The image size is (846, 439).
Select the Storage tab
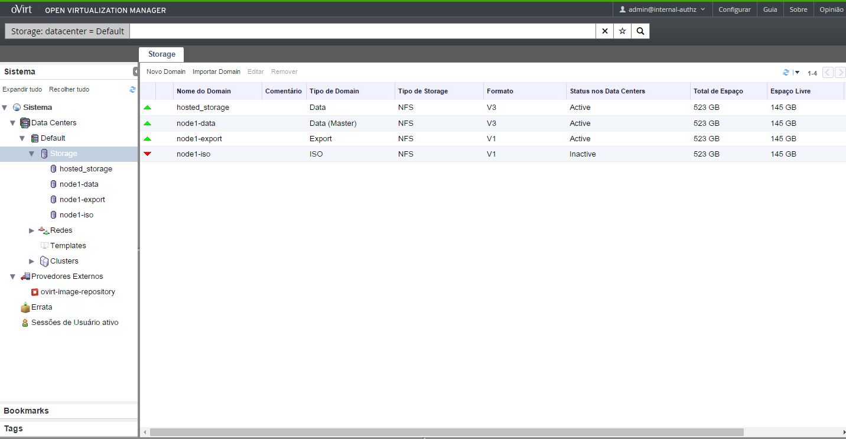tap(161, 54)
